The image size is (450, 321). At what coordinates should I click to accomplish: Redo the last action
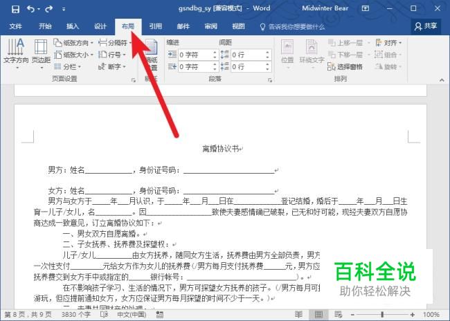pyautogui.click(x=49, y=9)
